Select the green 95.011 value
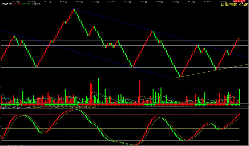 [25, 4]
